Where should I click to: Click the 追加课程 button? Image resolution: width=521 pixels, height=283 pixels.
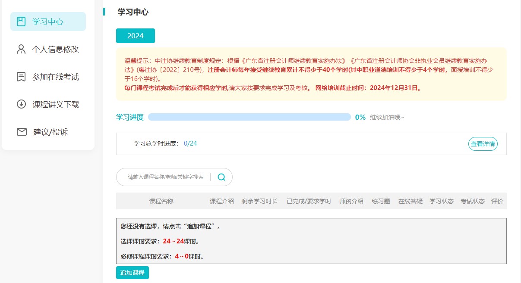click(x=132, y=272)
